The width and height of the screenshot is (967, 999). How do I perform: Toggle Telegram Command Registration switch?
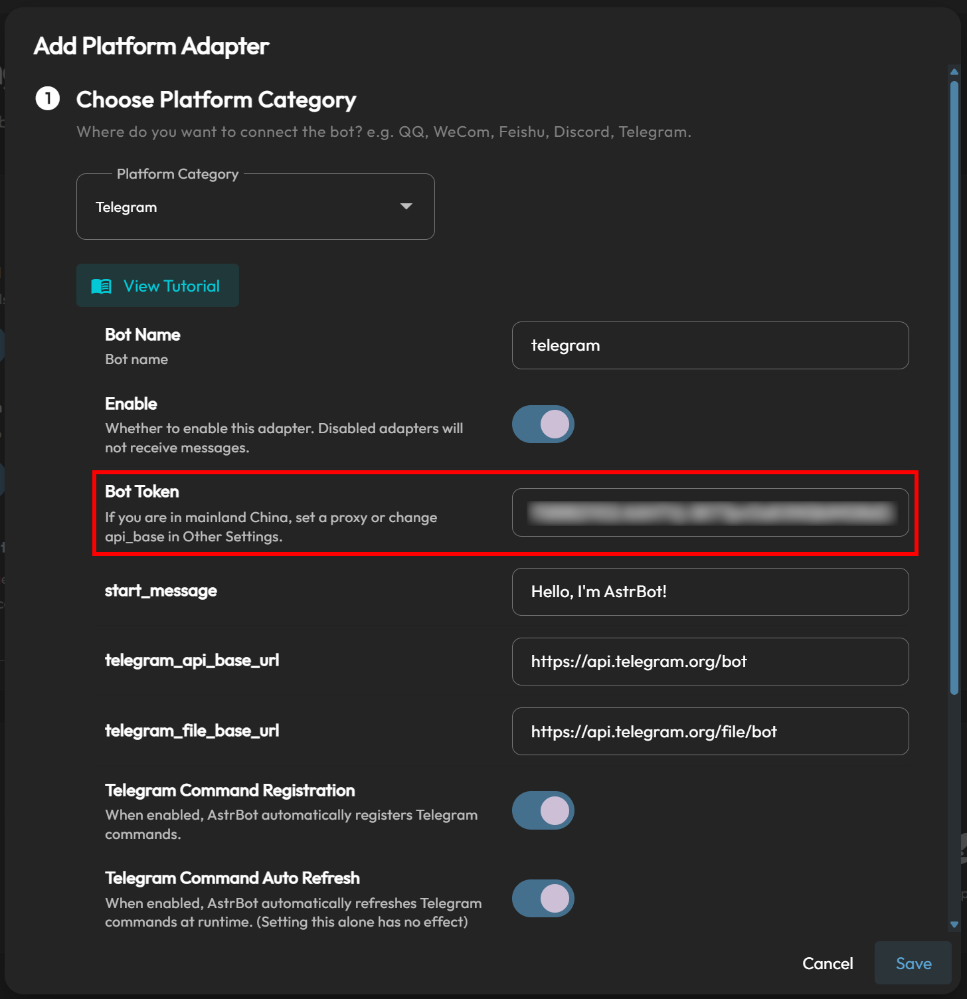click(x=543, y=810)
